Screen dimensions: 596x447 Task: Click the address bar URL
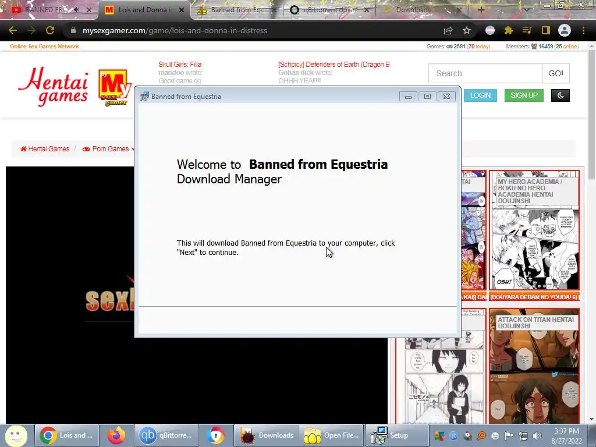point(175,30)
